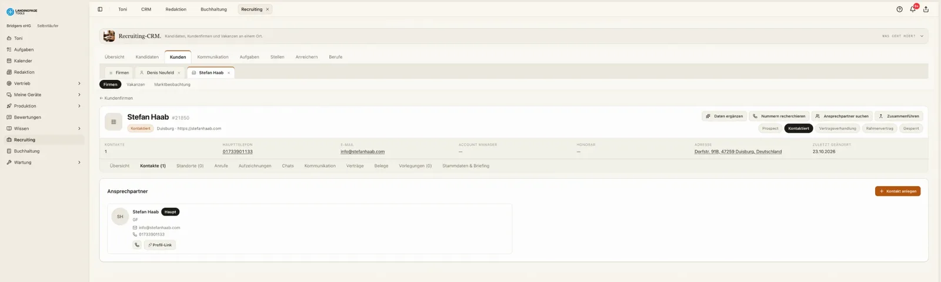Expand the Vertrieb sidebar section
This screenshot has width=941, height=282.
tap(79, 83)
